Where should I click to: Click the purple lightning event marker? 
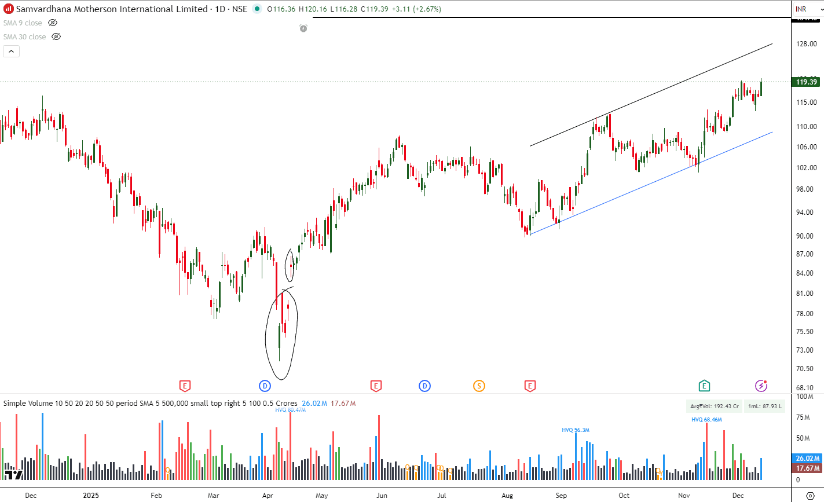click(x=761, y=386)
